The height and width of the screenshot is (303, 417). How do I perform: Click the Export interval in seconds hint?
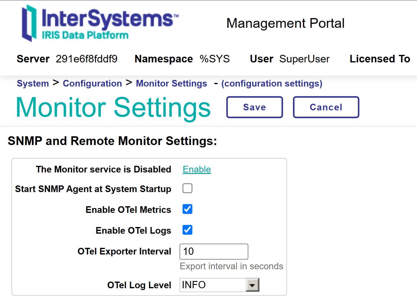click(231, 266)
